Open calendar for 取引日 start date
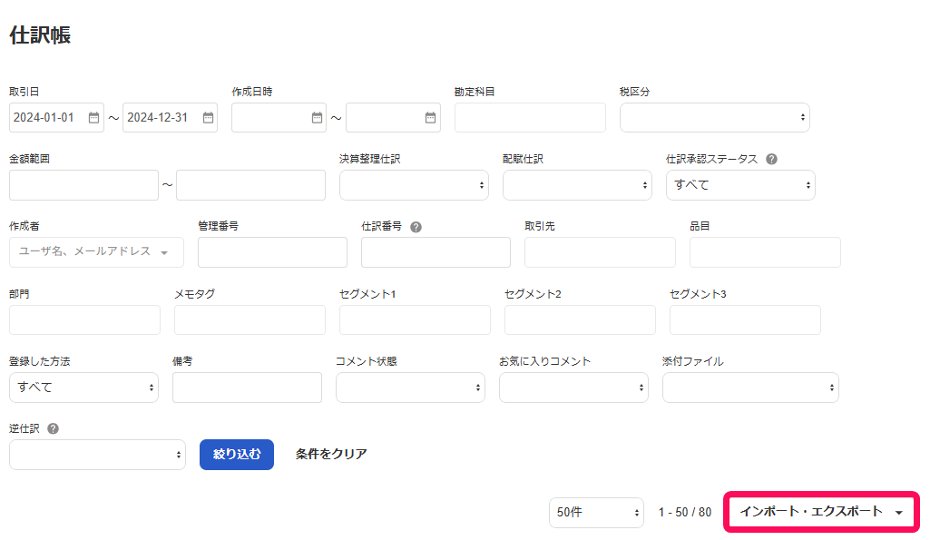This screenshot has height=540, width=930. [93, 117]
